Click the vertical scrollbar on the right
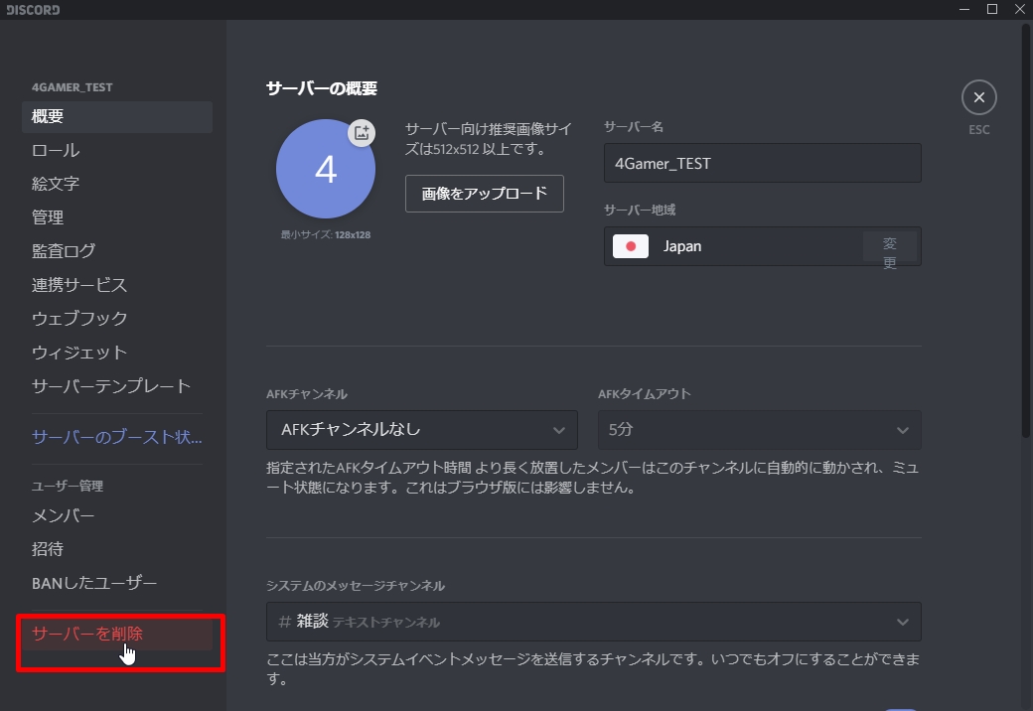The image size is (1033, 711). 1026,228
